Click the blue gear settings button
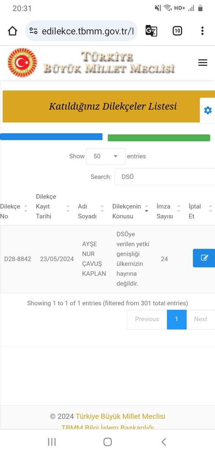This screenshot has width=215, height=454. 208,110
